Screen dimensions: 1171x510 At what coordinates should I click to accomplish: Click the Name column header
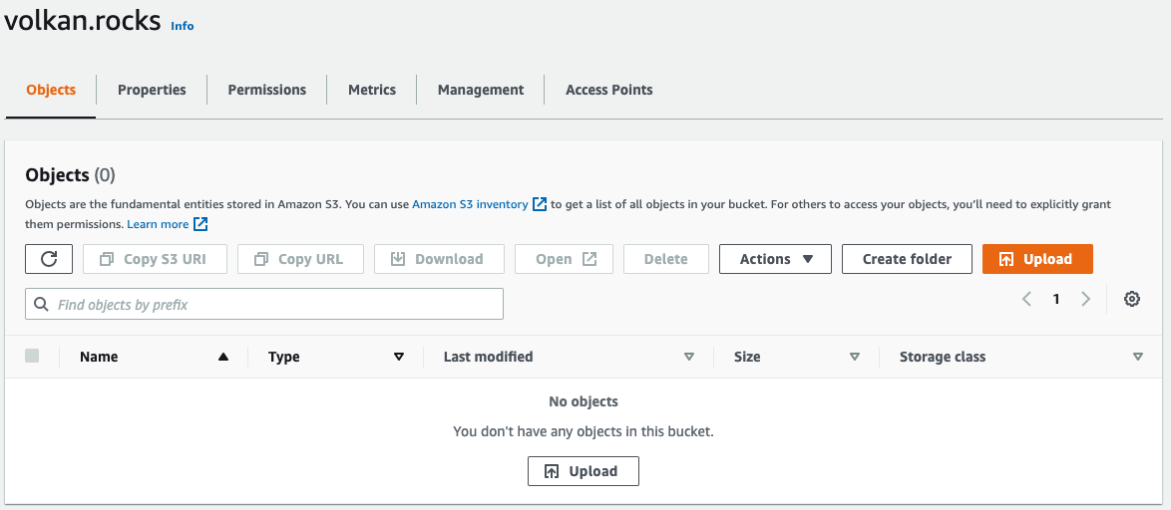(x=99, y=357)
